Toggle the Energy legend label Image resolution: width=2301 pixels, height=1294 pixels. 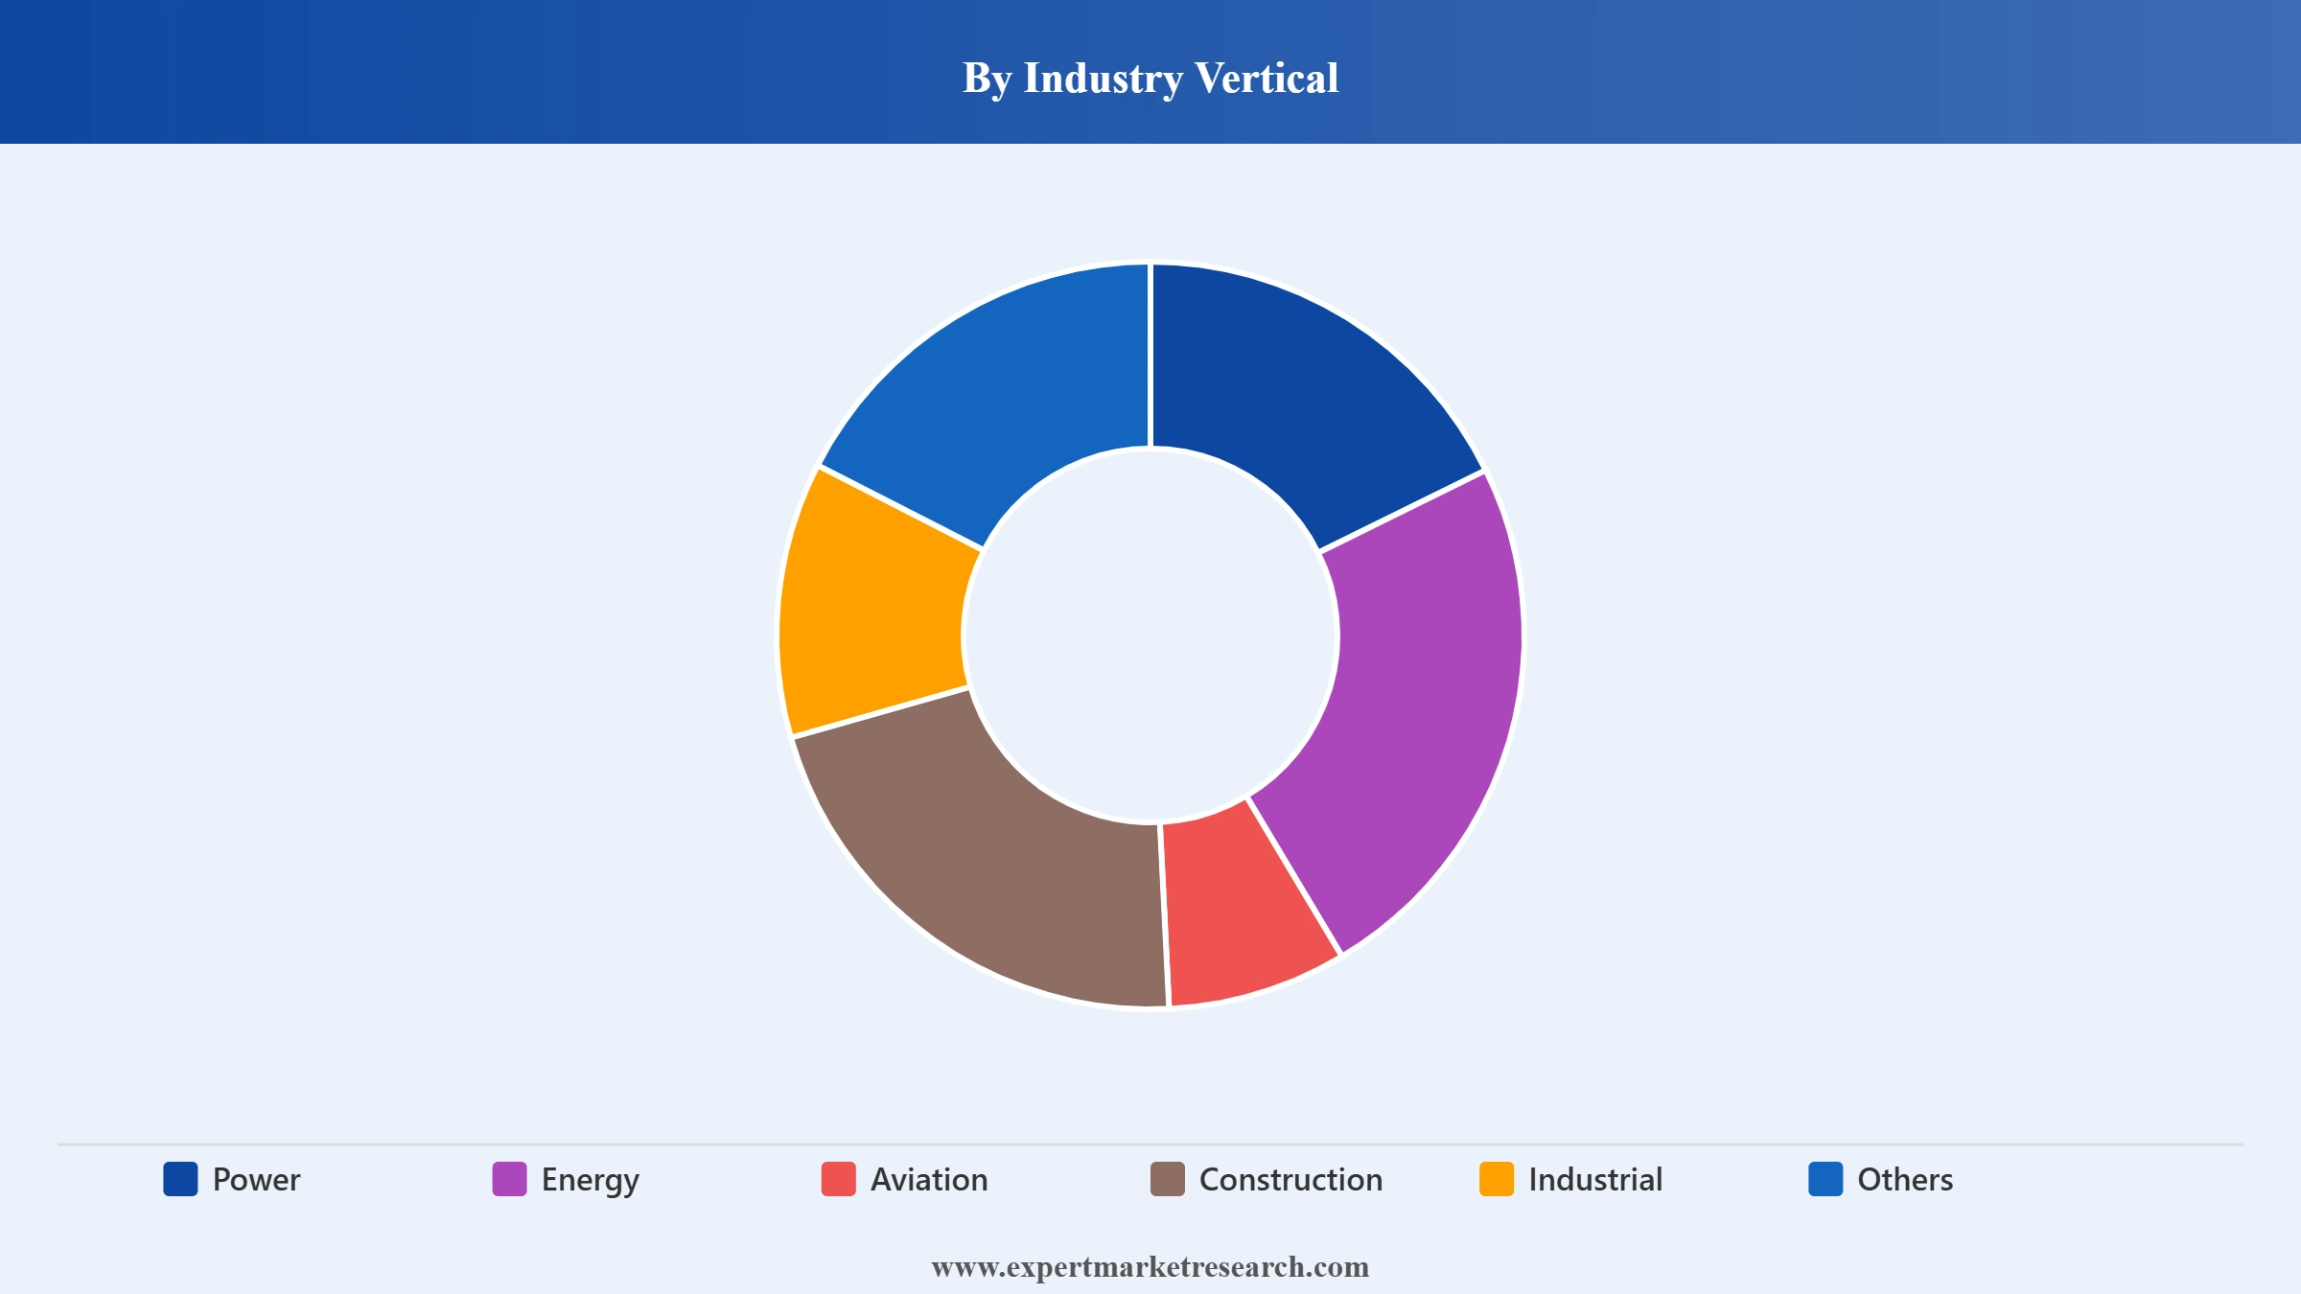coord(590,1181)
